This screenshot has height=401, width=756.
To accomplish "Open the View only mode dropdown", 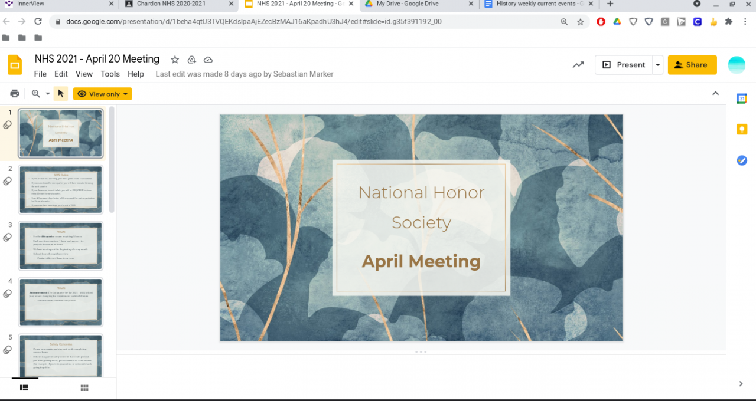I will tap(102, 94).
